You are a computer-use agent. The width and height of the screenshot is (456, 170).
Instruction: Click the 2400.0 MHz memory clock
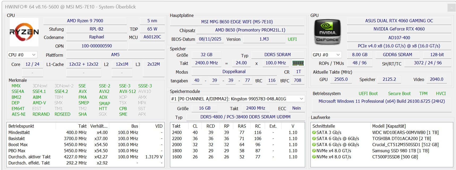(206, 63)
